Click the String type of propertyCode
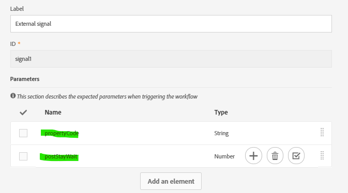Image resolution: width=348 pixels, height=193 pixels. click(221, 133)
